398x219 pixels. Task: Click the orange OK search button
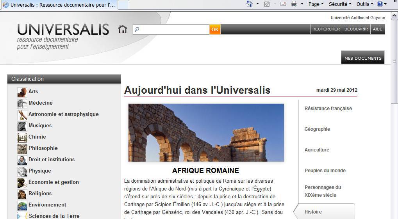[215, 29]
